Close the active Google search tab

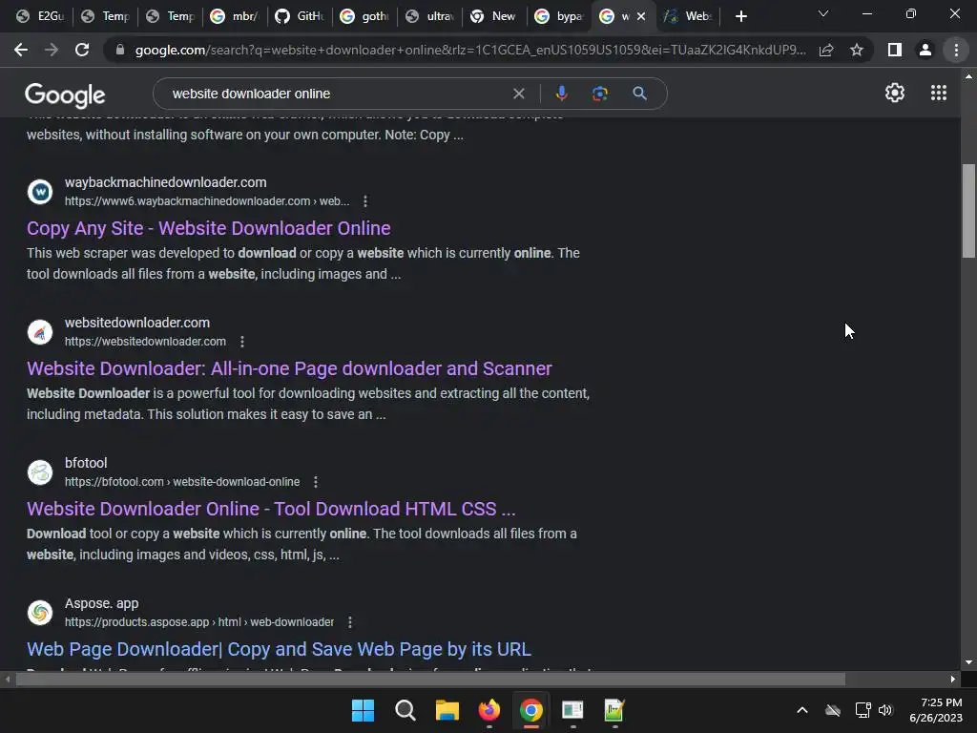click(641, 16)
